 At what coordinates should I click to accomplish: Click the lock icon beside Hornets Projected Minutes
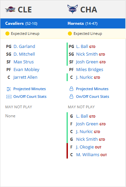71,89
